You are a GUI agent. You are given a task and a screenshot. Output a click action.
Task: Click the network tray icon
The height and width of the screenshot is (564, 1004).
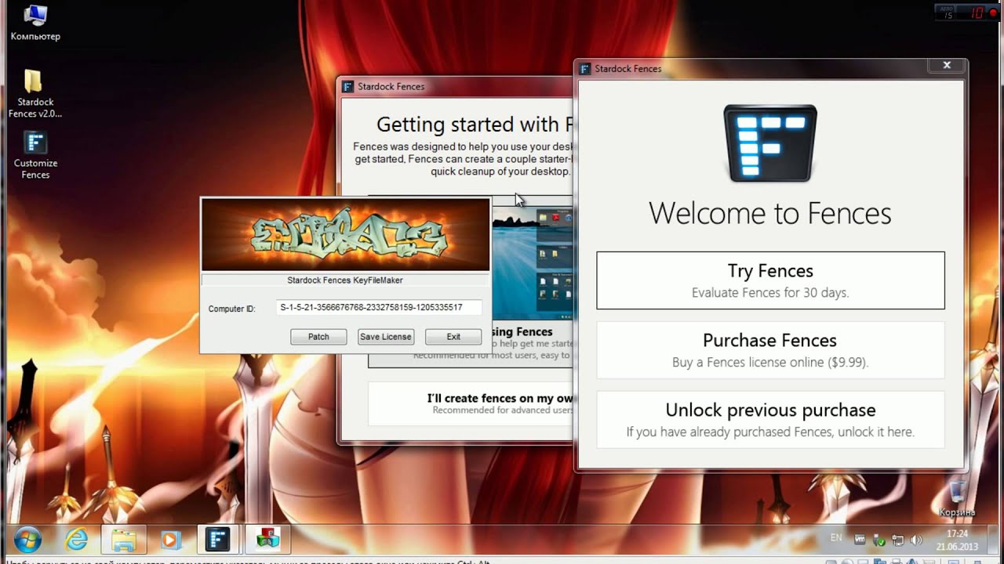coord(897,540)
